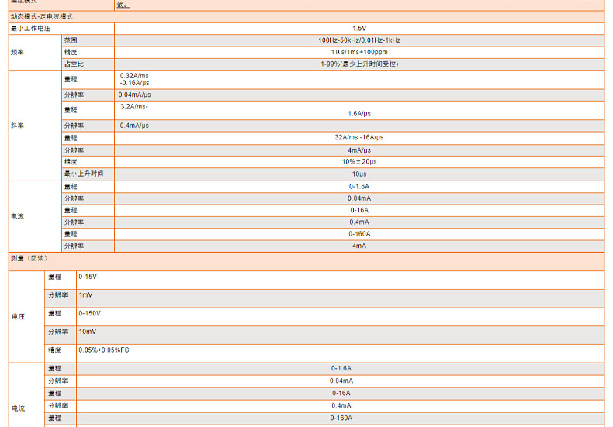
Task: Click the 电压 measurement category cell
Action: click(18, 316)
